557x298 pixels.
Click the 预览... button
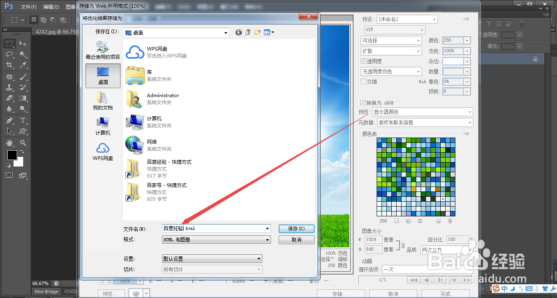[x=111, y=294]
